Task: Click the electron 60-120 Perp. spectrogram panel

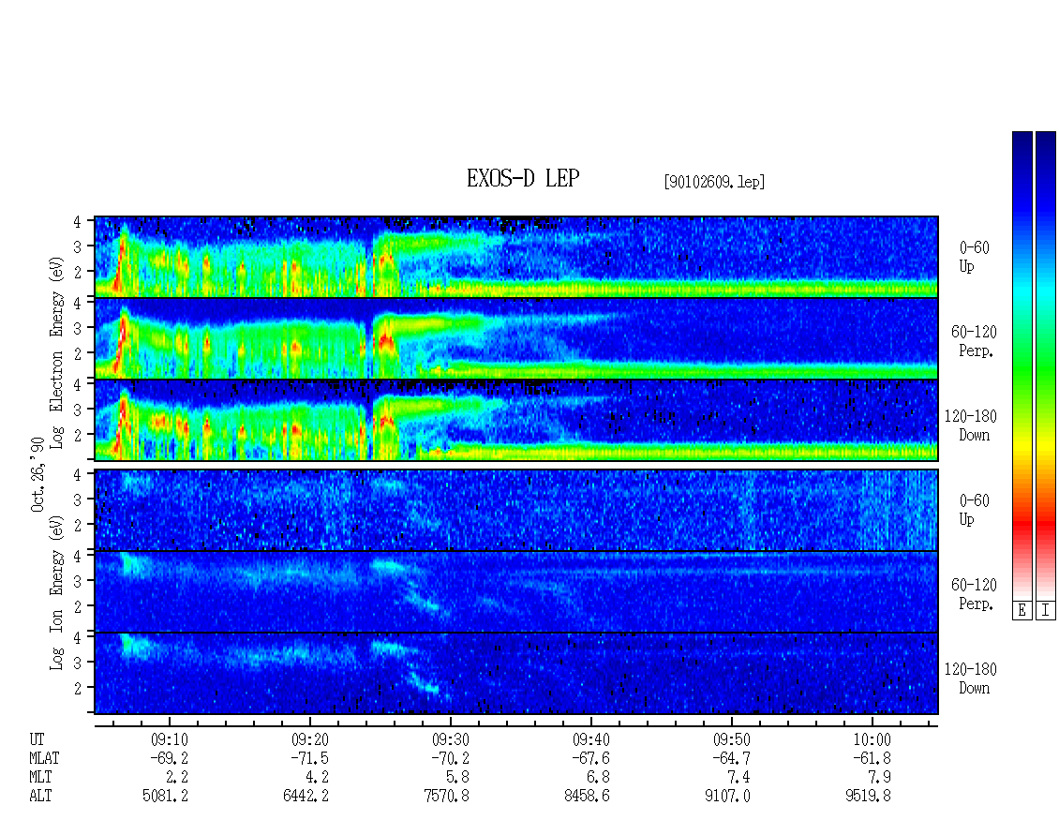Action: (516, 337)
